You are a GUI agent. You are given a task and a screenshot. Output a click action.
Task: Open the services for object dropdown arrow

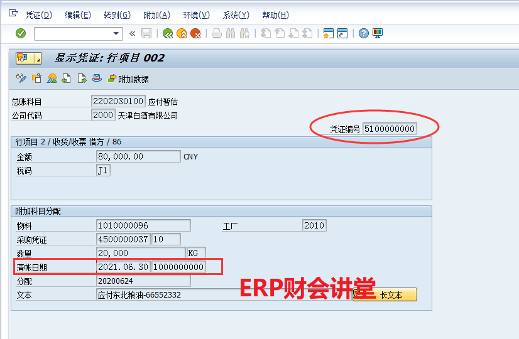38,58
